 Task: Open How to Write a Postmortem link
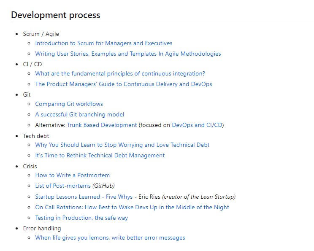coord(72,175)
